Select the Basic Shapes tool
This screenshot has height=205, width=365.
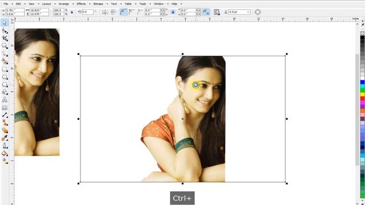[5, 92]
